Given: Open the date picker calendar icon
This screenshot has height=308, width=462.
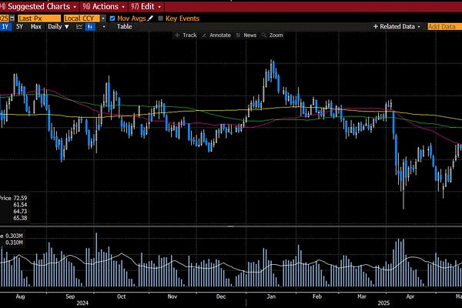Looking at the screenshot, I should coord(12,18).
